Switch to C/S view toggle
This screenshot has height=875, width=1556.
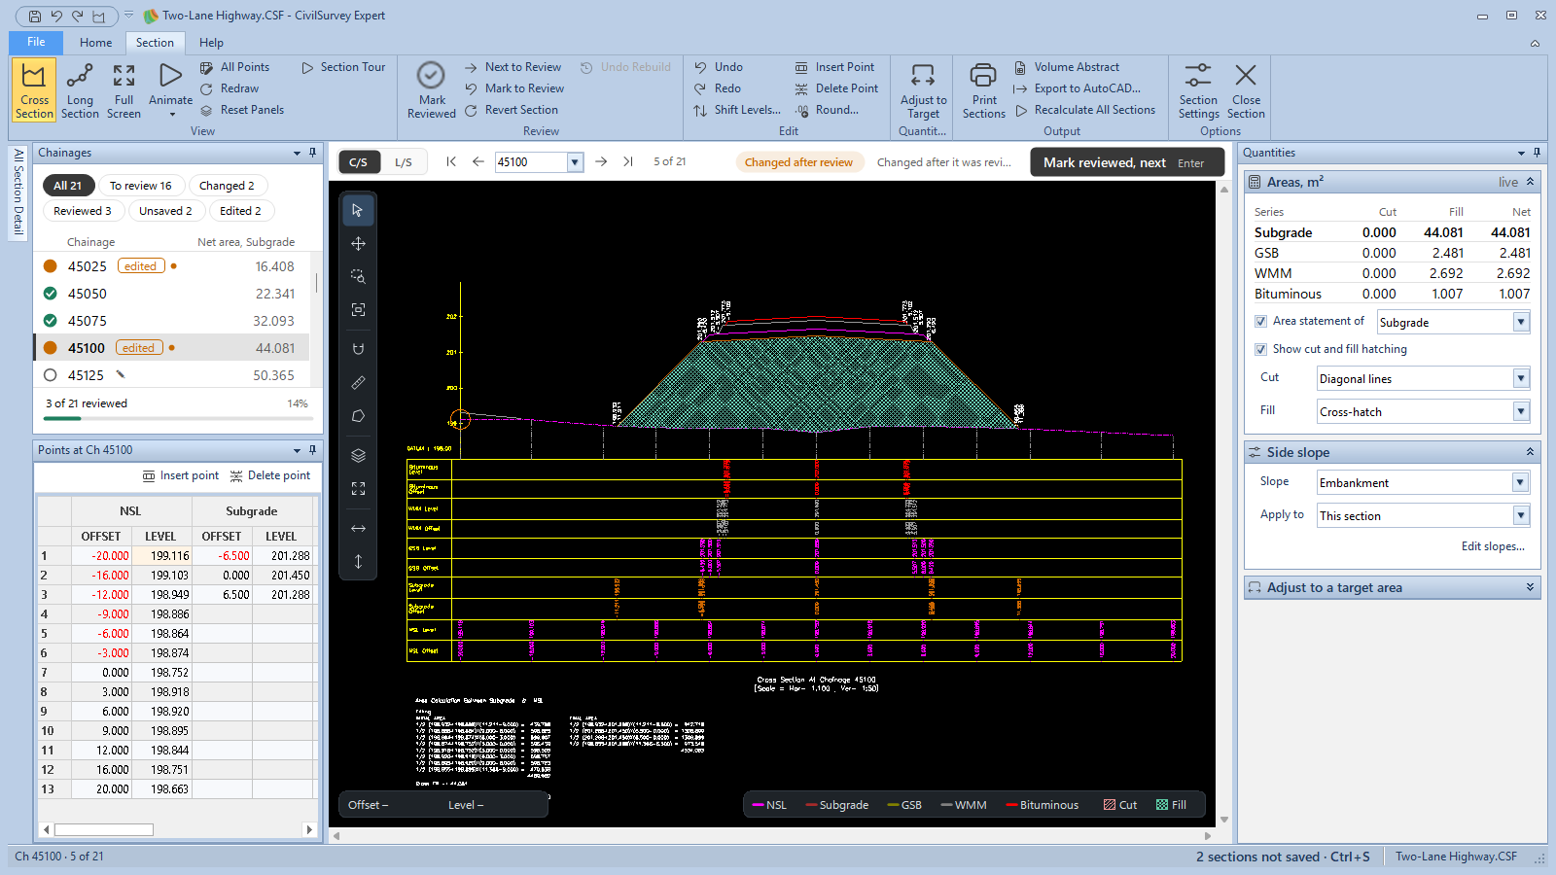click(x=358, y=162)
